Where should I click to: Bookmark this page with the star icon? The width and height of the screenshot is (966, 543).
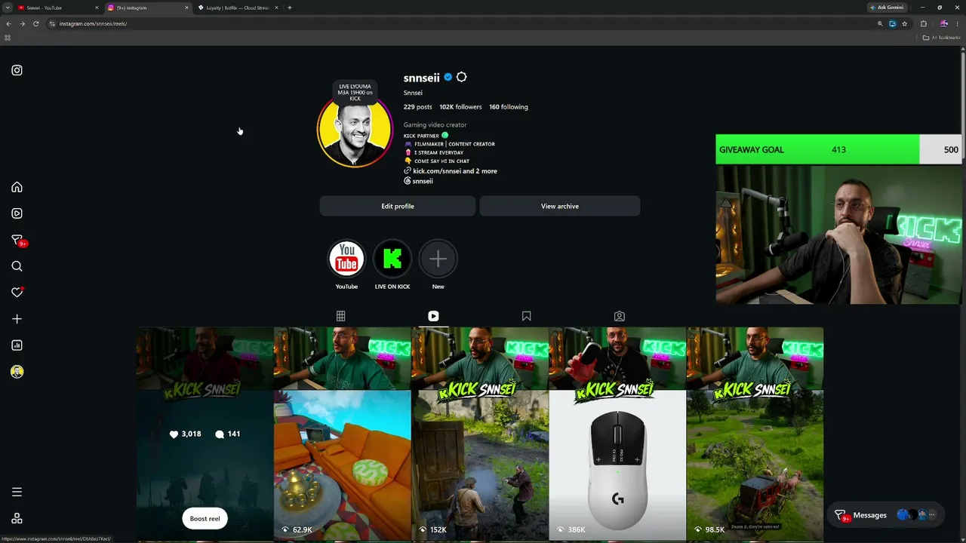pyautogui.click(x=904, y=23)
